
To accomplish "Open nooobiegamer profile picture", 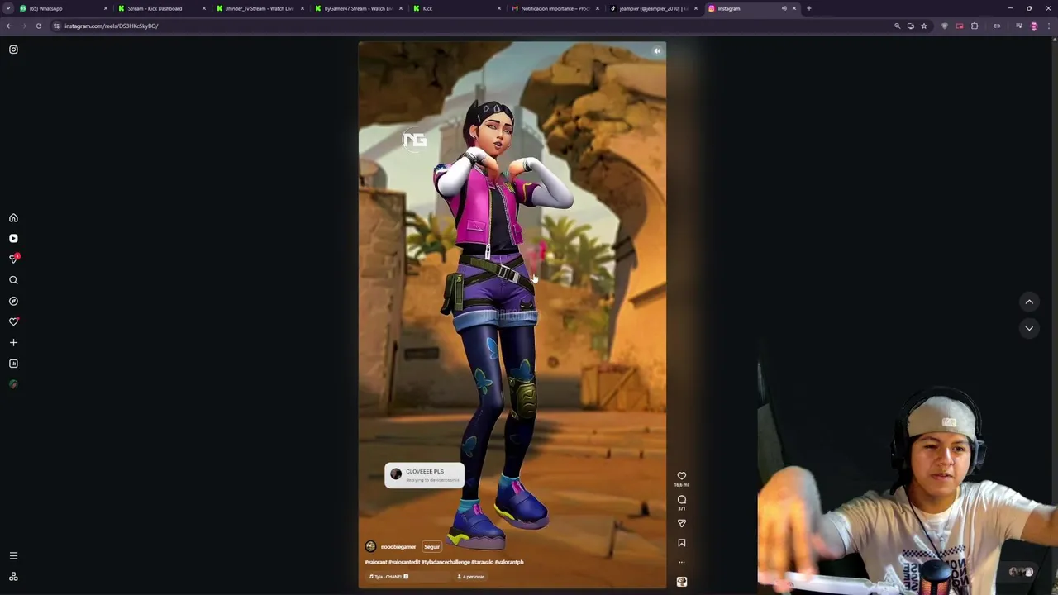I will pos(370,546).
